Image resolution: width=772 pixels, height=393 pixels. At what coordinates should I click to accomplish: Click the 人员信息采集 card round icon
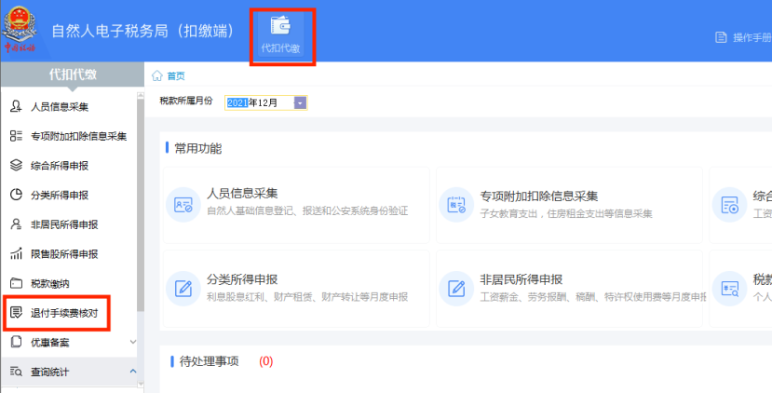point(183,205)
